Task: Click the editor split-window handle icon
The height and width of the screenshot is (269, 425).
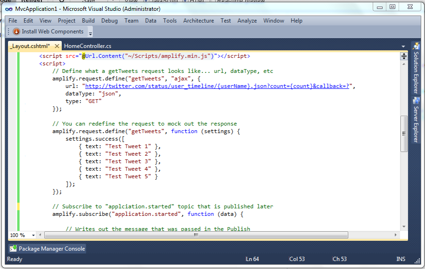Action: 404,56
